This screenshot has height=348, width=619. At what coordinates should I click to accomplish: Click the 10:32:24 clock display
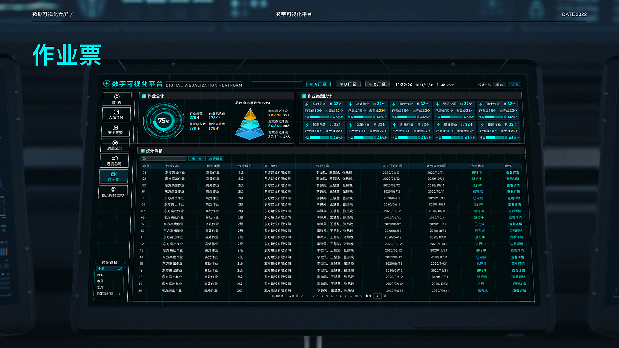403,85
